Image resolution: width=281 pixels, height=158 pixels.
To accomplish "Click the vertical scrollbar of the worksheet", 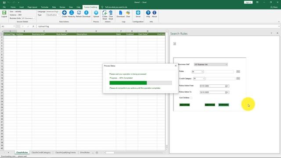I will coord(167,90).
